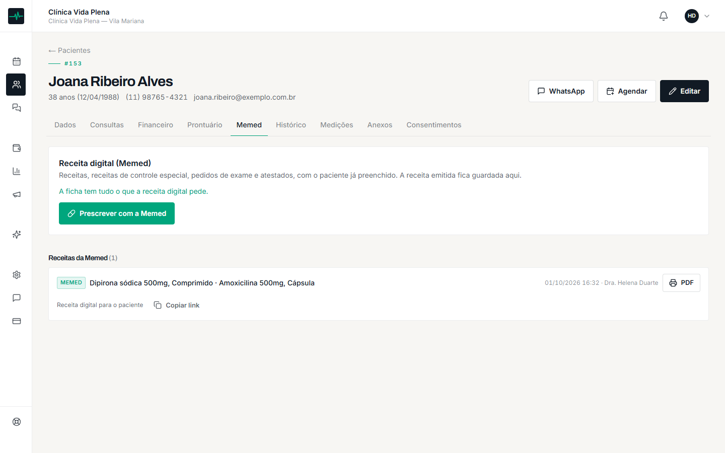Screen dimensions: 725x453
Task: Go back to Pacientes list
Action: pyautogui.click(x=69, y=50)
